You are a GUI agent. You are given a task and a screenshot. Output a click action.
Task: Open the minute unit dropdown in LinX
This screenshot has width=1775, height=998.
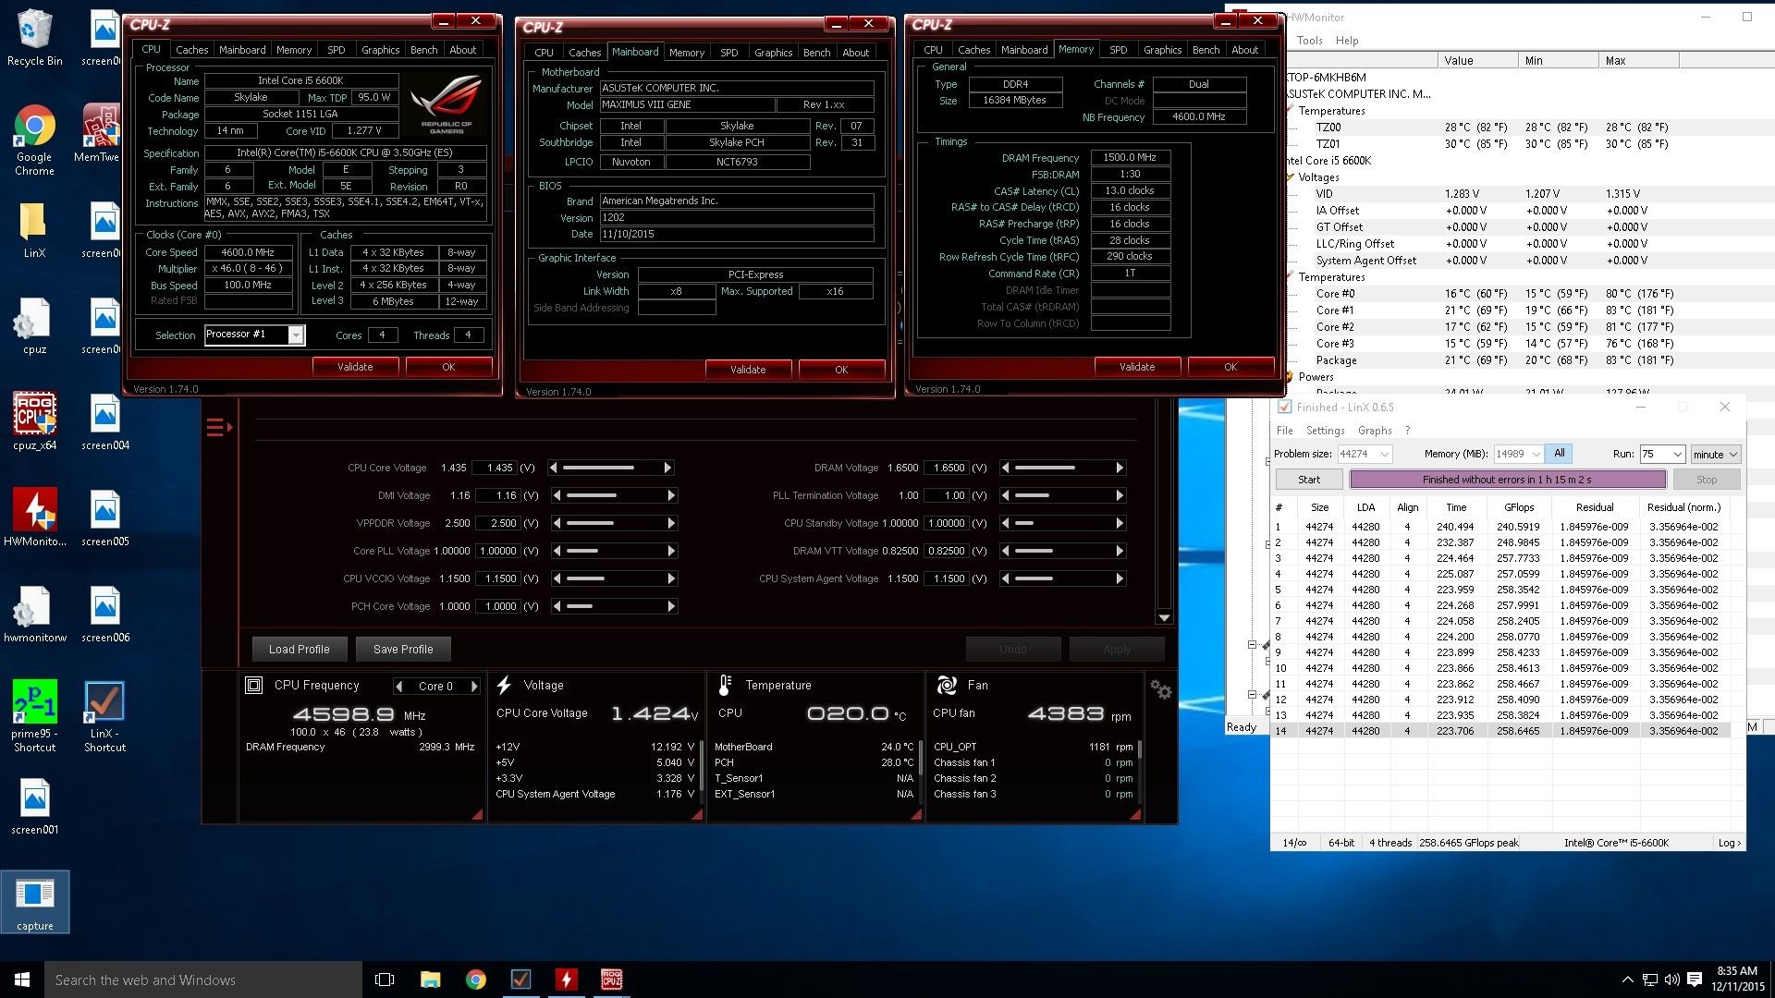[x=1716, y=454]
